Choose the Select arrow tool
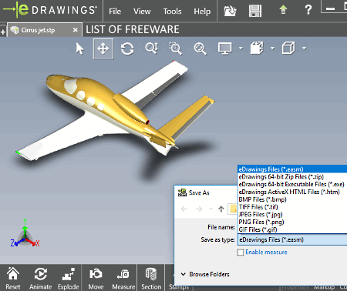Viewport: 347px width, 291px height. 79,48
